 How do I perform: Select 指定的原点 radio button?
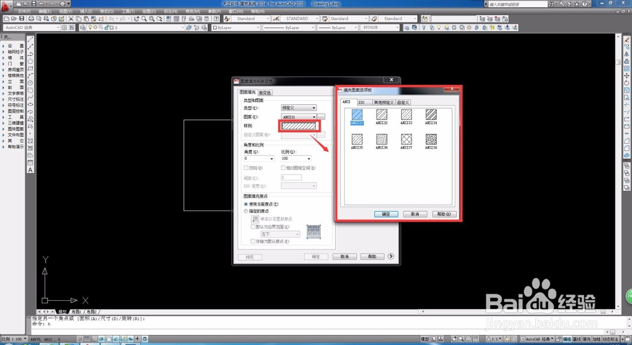tap(246, 211)
